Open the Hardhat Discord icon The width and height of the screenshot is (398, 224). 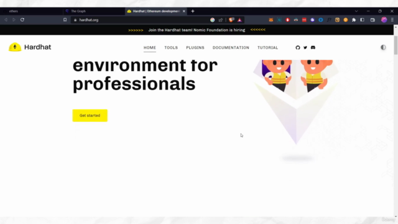click(x=313, y=47)
